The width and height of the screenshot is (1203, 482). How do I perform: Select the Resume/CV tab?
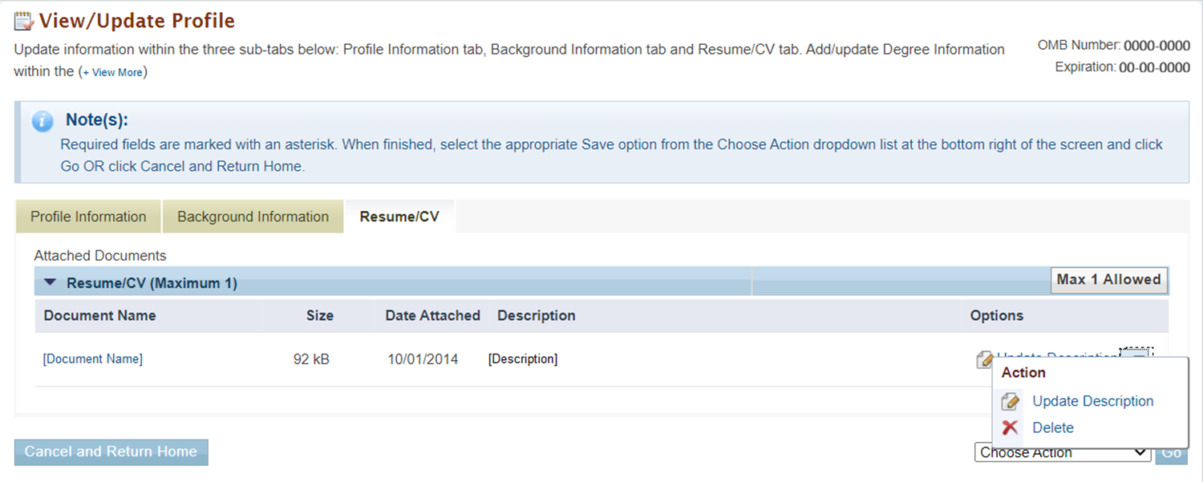coord(399,217)
